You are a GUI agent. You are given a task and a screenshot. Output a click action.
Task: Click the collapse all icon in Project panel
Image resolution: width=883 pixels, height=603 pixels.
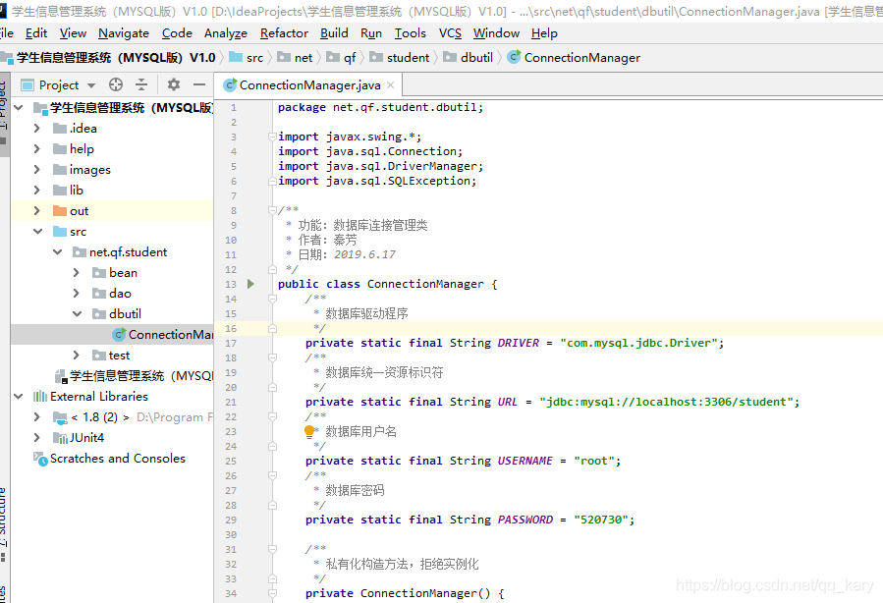[141, 85]
